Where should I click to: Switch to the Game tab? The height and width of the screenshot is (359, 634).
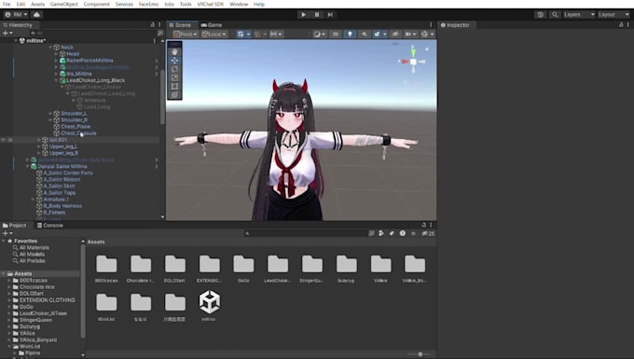(x=212, y=25)
